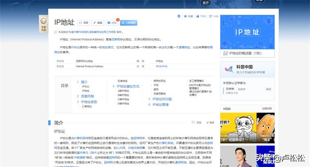Open the IP数据报 link in the IP协议 paragraph

pos(79,158)
